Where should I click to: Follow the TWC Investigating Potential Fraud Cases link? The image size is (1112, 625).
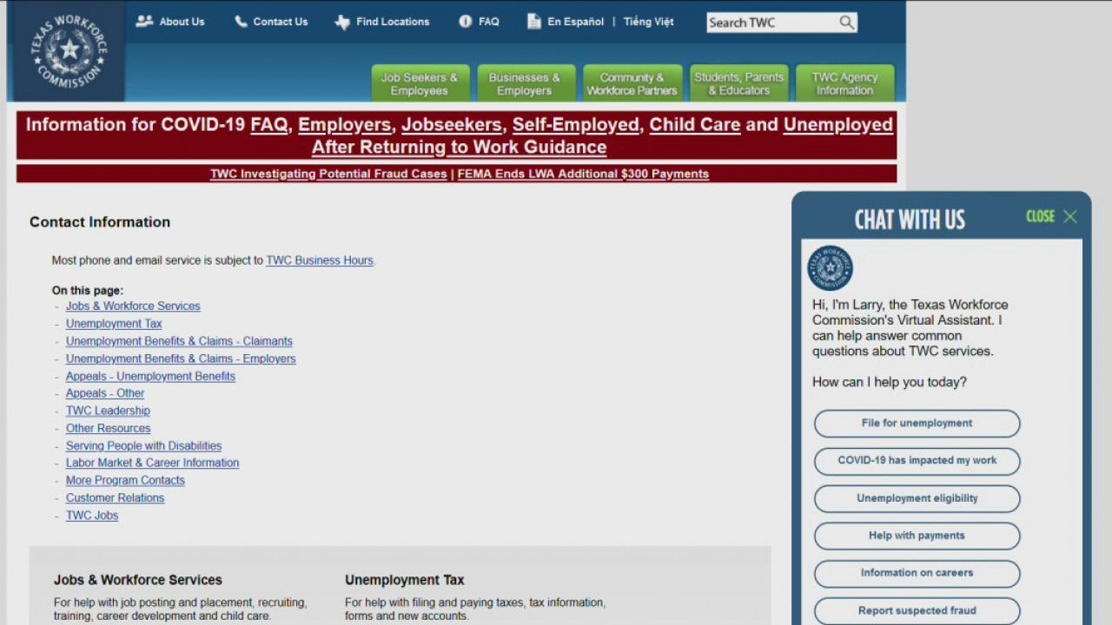click(x=328, y=174)
